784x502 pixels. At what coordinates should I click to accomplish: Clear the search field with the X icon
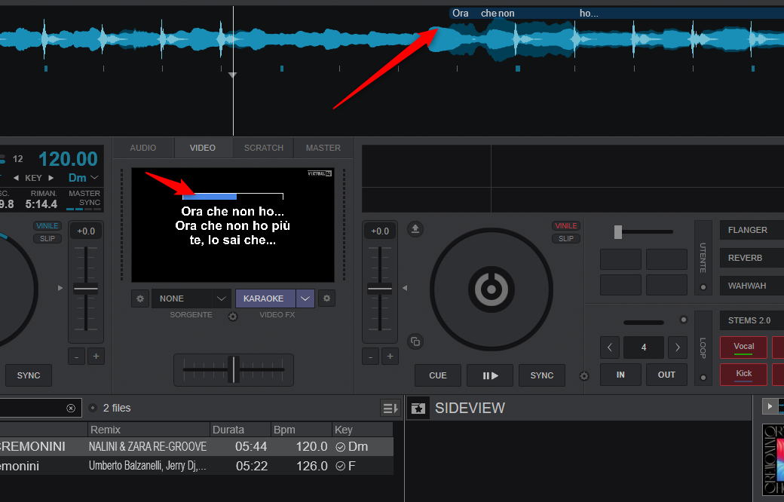[71, 408]
